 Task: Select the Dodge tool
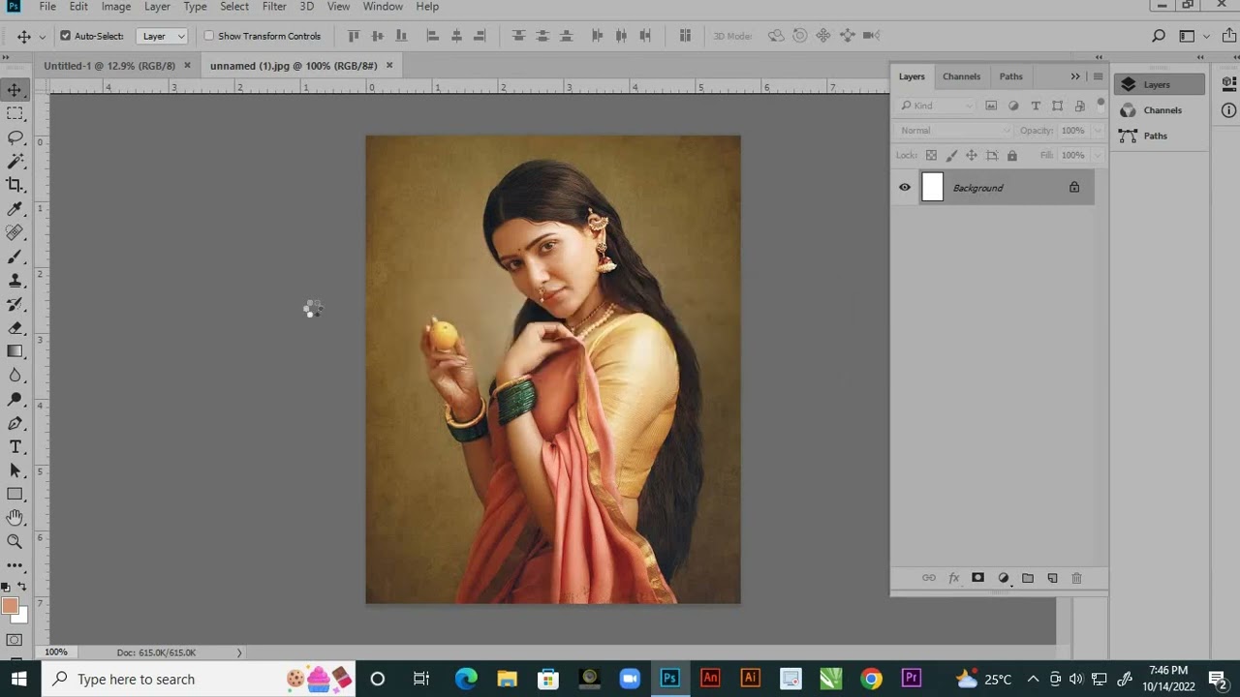click(x=15, y=399)
